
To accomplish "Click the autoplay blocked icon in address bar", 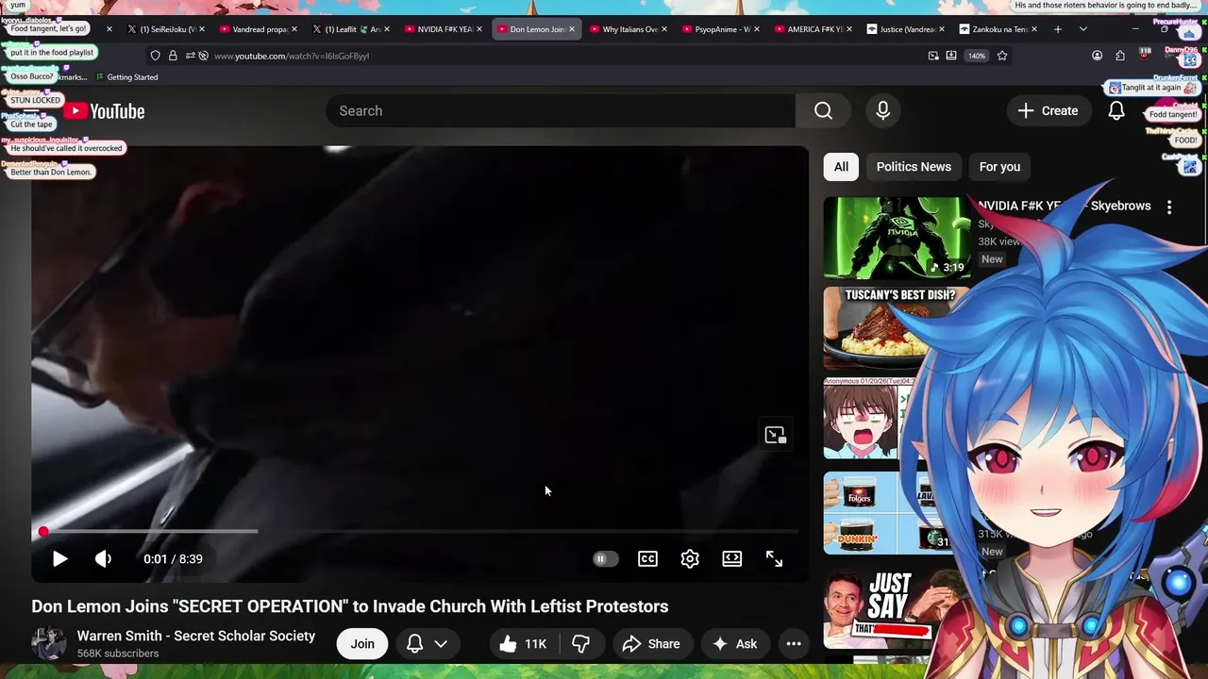I will 203,56.
